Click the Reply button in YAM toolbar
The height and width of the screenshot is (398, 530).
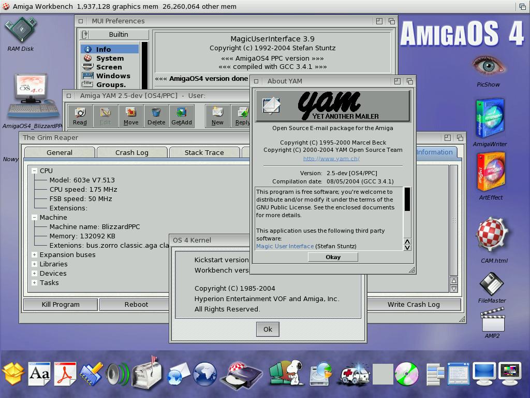click(x=241, y=116)
